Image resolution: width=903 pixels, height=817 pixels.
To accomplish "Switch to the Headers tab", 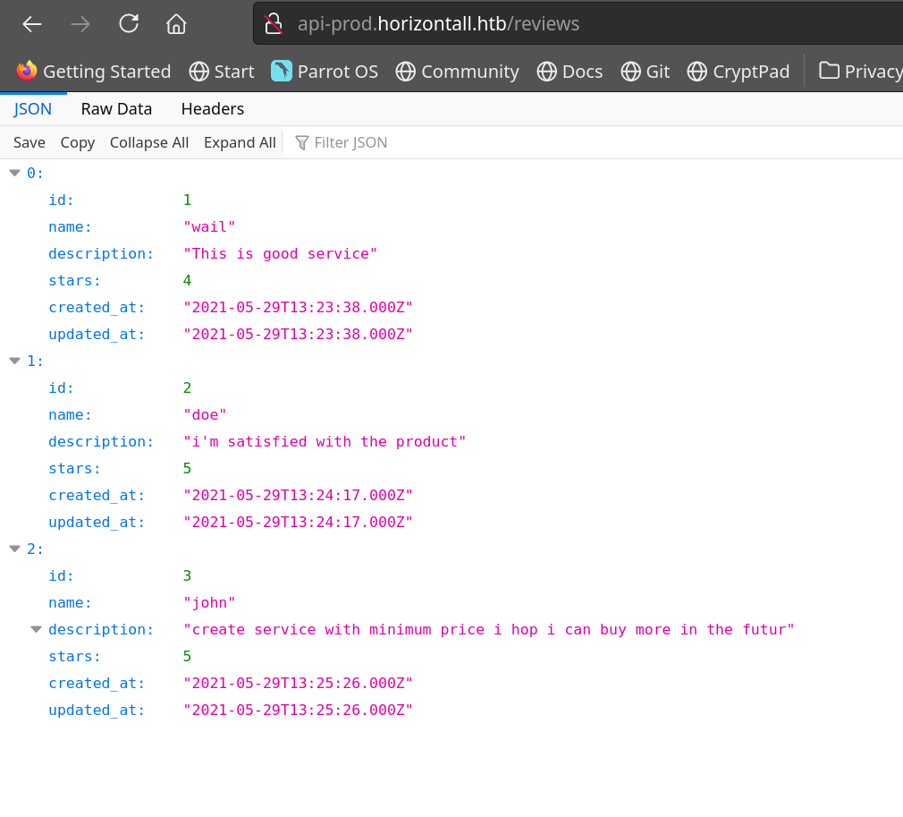I will 212,109.
